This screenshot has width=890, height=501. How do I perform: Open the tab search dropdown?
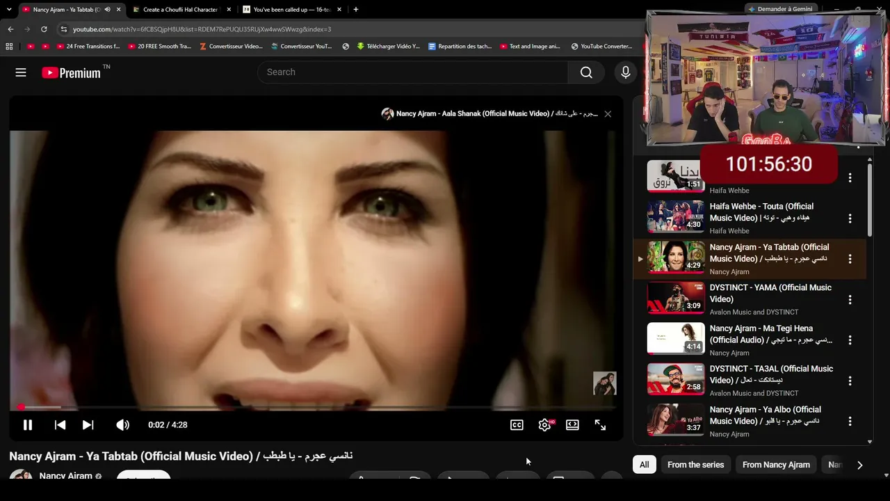(9, 10)
